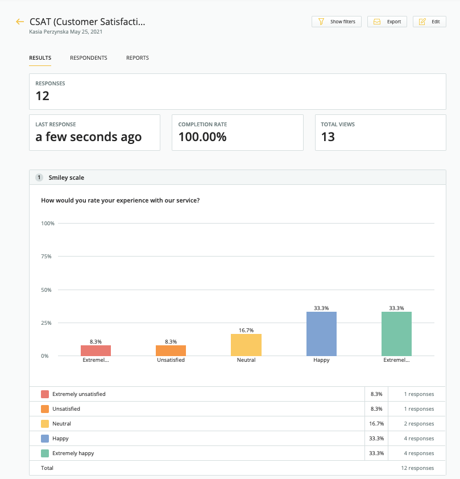The height and width of the screenshot is (479, 460).
Task: Open the Results tab
Action: (40, 57)
